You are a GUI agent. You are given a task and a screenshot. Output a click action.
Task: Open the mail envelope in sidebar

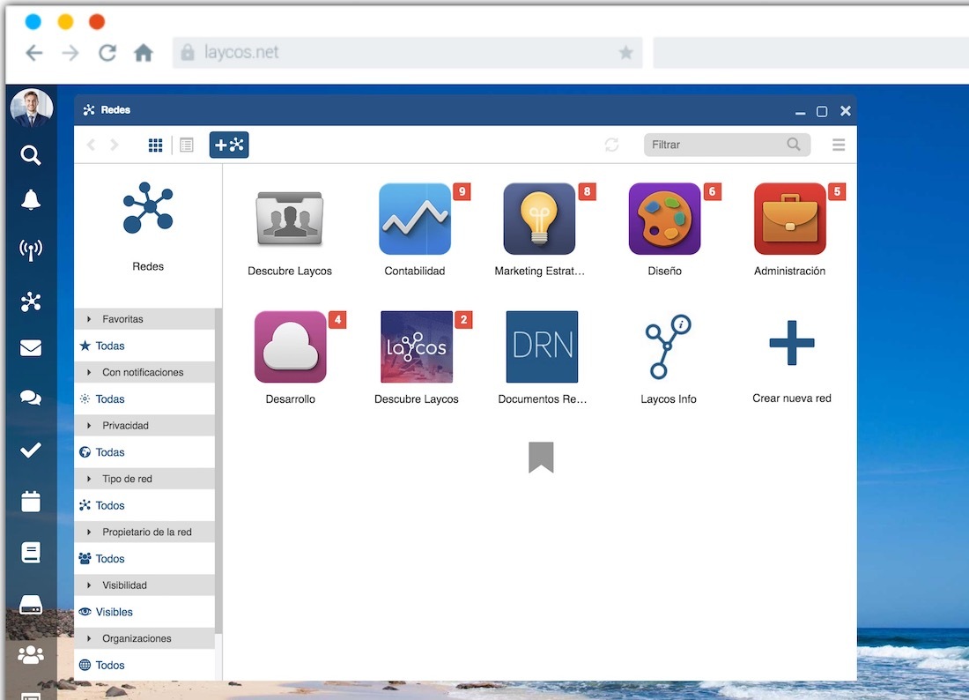point(31,348)
